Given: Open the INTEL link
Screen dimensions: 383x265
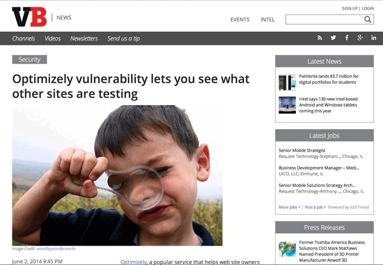Looking at the screenshot, I should pyautogui.click(x=268, y=19).
